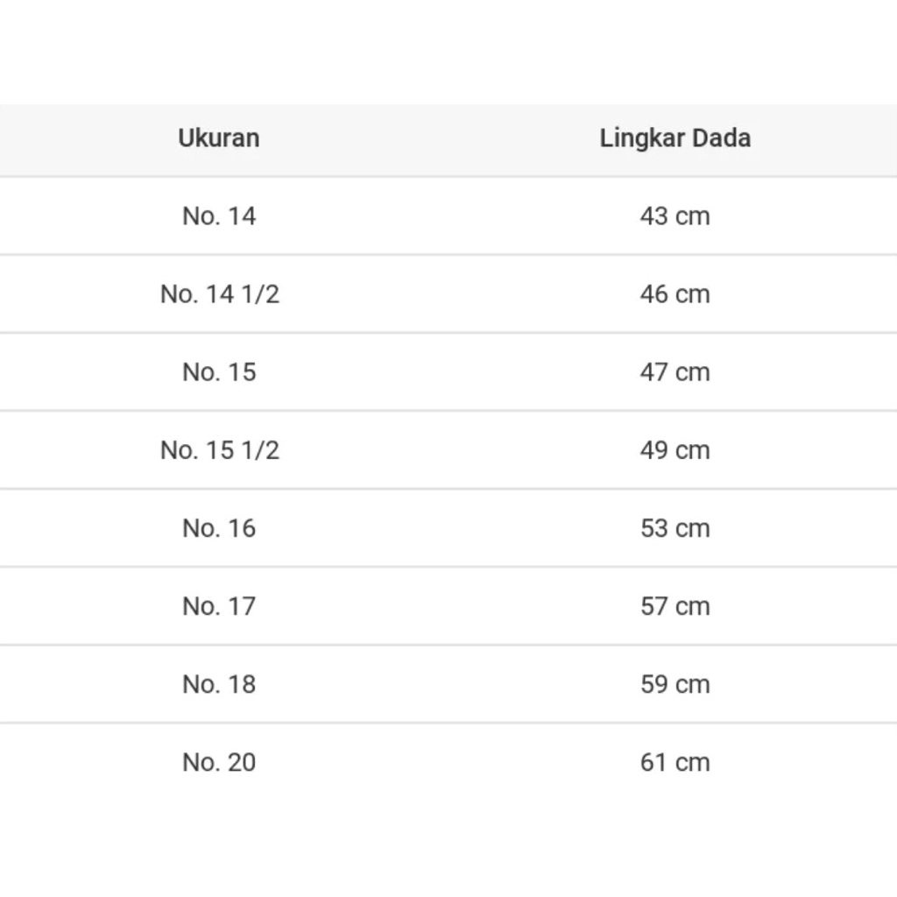This screenshot has height=897, width=897.
Task: Click the No. 17 size cell
Action: pos(219,606)
